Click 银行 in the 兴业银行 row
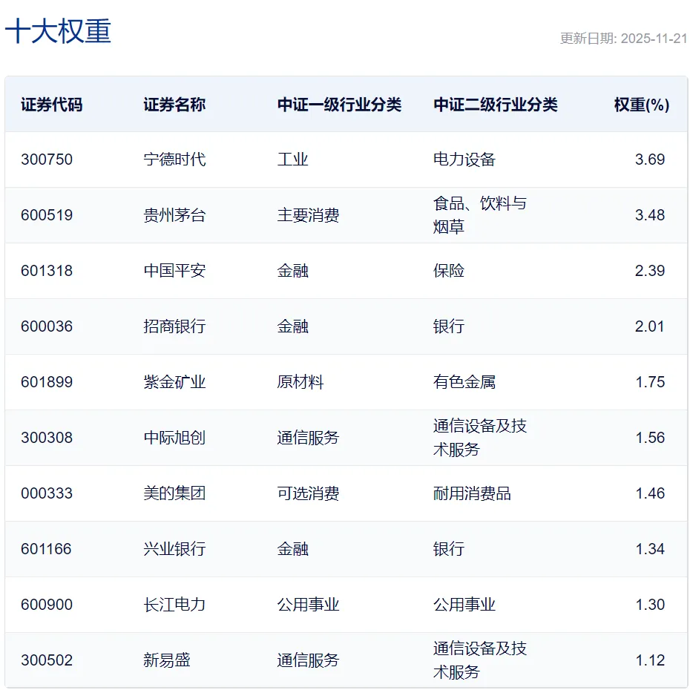Viewport: 690px width, 690px height. point(449,549)
